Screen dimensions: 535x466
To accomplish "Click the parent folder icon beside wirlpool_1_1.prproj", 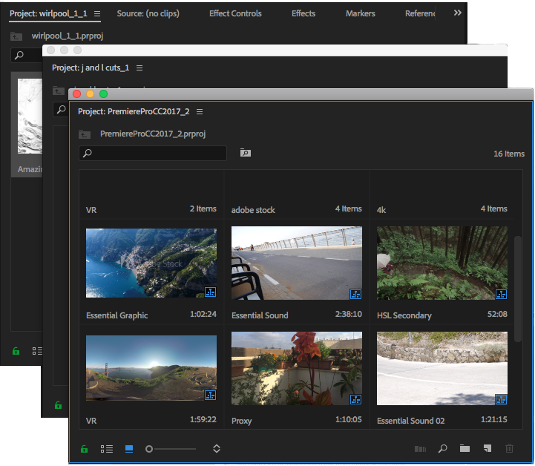I will point(16,36).
